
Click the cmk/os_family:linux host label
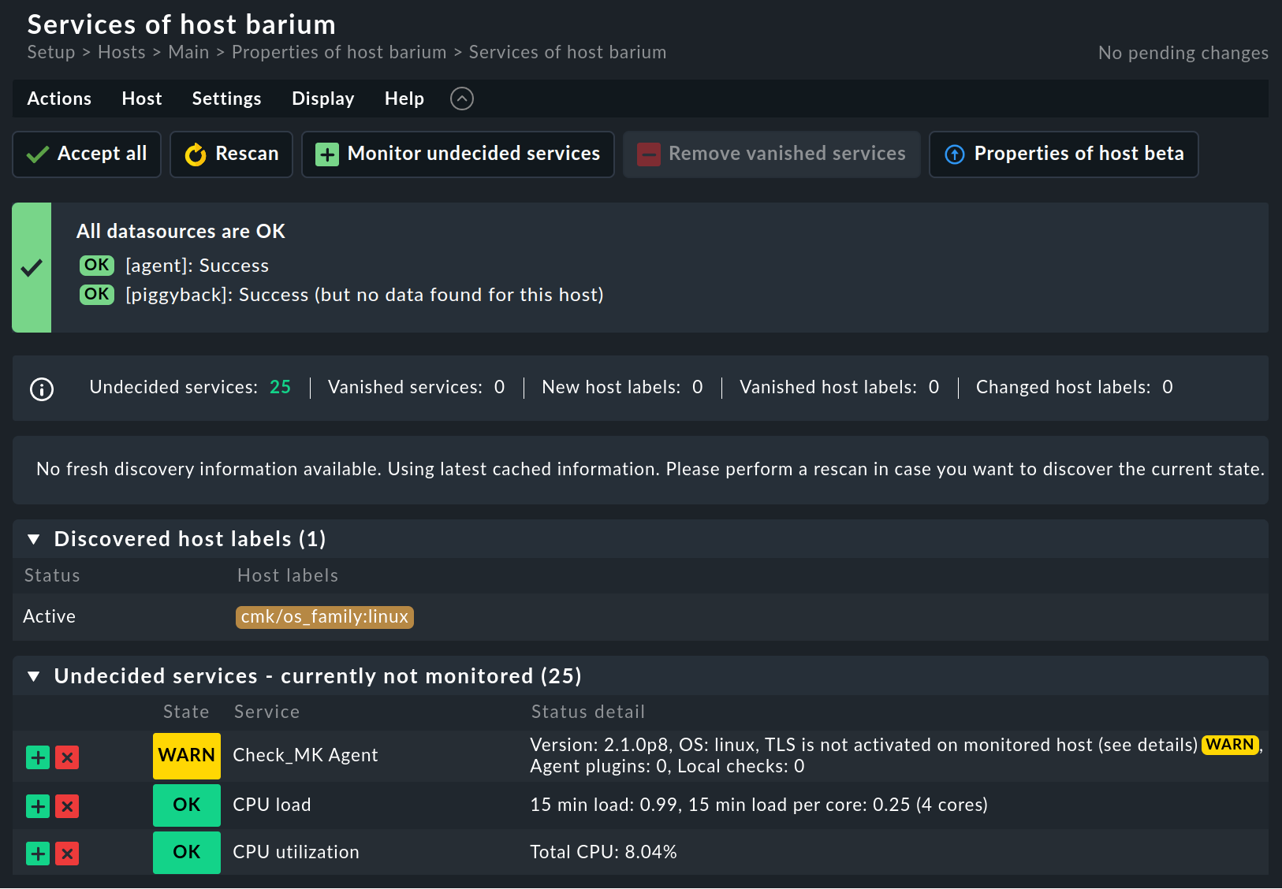pos(324,617)
